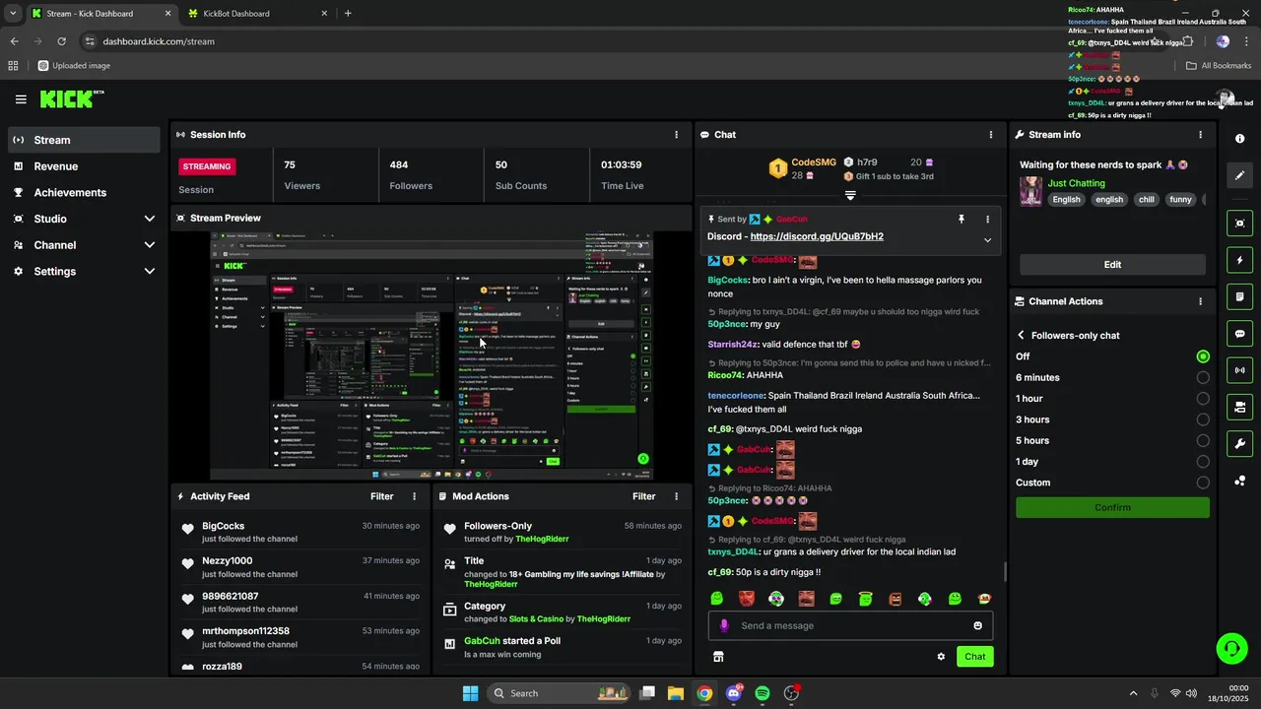Open the pinned message options menu
The width and height of the screenshot is (1261, 709).
point(987,219)
